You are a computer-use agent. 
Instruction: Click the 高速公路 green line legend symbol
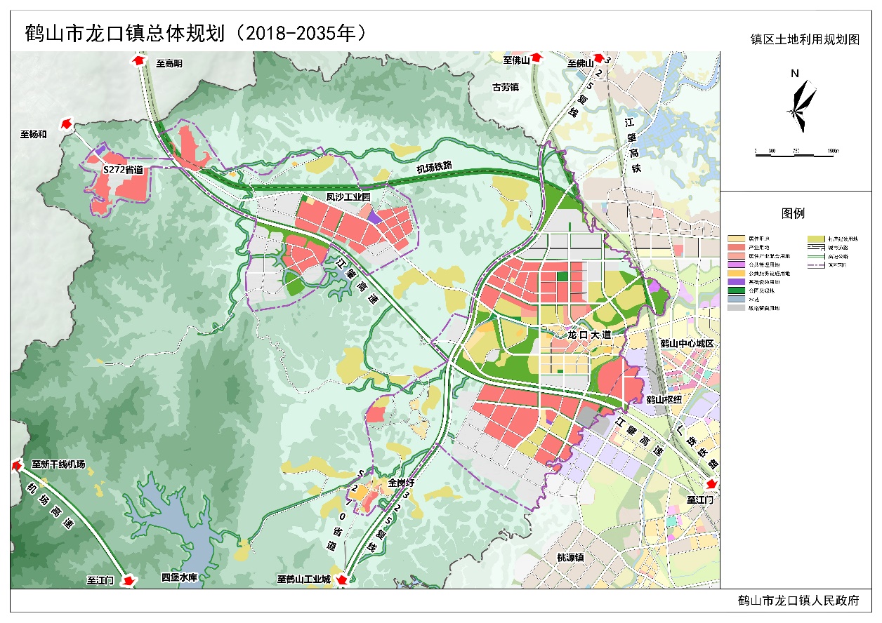pyautogui.click(x=816, y=256)
